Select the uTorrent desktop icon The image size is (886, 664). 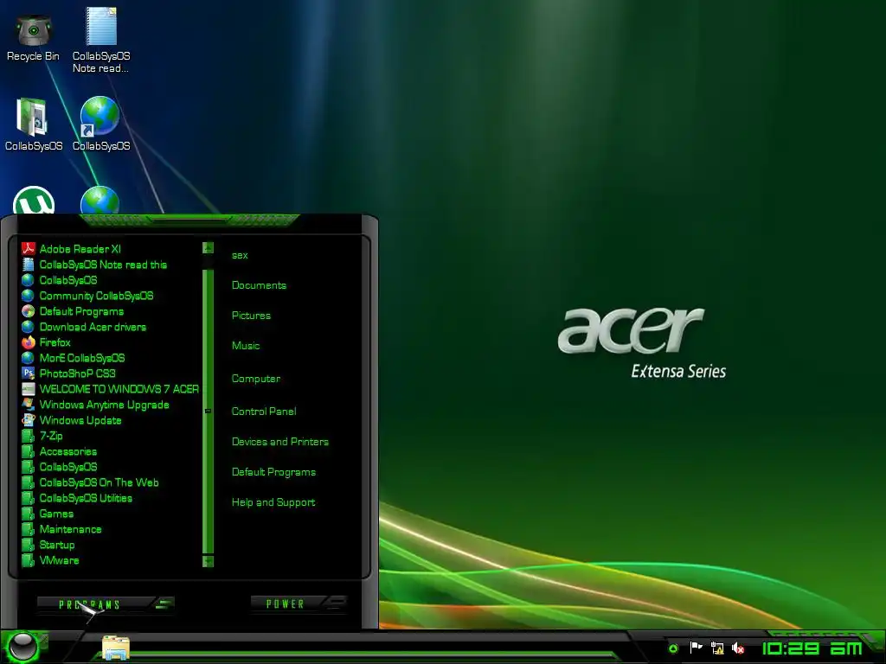pos(34,201)
